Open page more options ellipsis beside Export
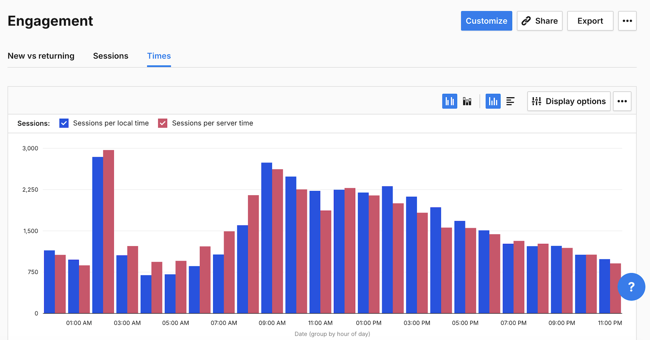Viewport: 650px width, 340px height. point(627,21)
